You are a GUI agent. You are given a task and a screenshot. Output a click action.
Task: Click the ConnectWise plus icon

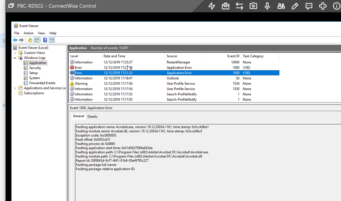323,6
